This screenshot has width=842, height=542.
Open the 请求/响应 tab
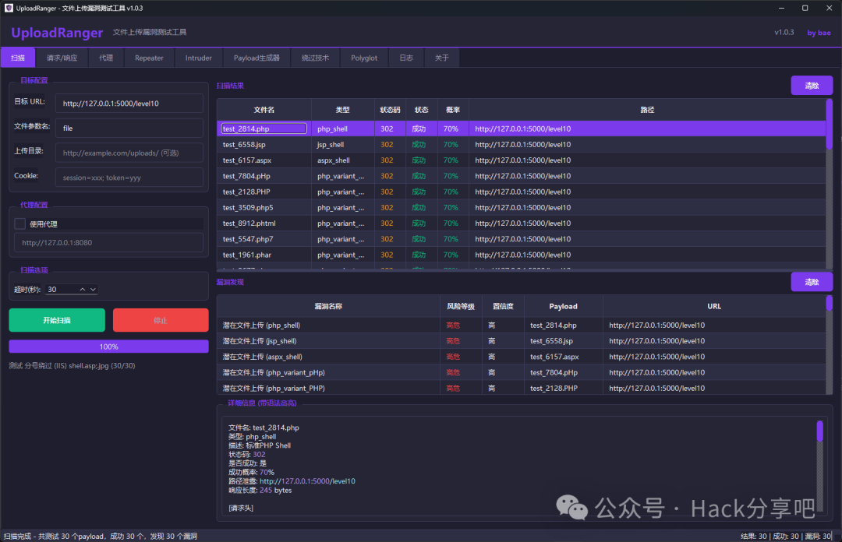point(62,58)
